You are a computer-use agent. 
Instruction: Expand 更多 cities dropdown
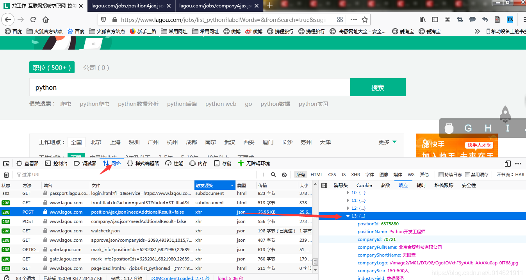click(x=387, y=142)
